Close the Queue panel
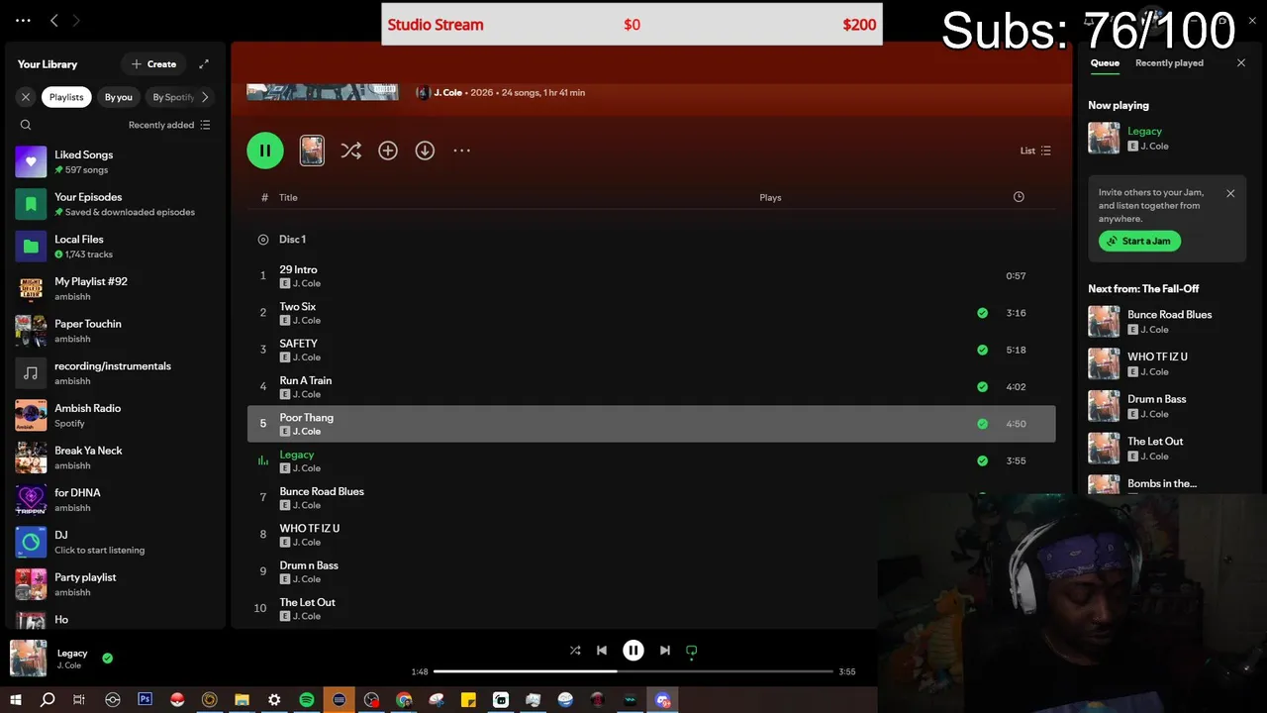The width and height of the screenshot is (1267, 713). [1241, 63]
